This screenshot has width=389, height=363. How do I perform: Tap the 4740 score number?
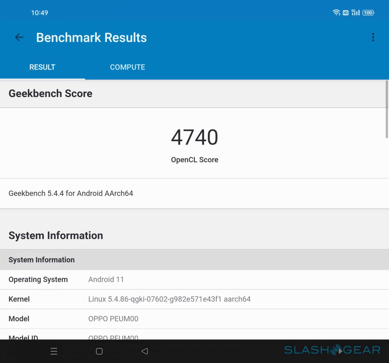[x=194, y=137]
